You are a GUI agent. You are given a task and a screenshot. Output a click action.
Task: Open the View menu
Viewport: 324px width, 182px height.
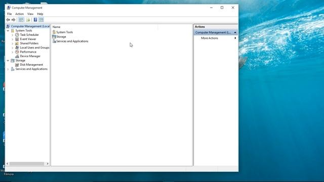point(30,14)
